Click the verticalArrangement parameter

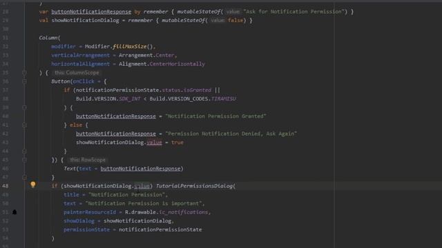click(80, 55)
